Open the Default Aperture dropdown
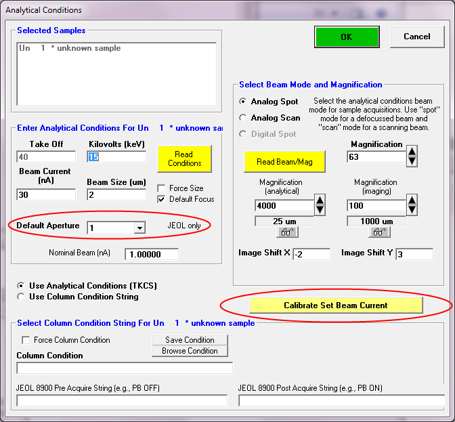Screen dimensions: 455x422 139,228
